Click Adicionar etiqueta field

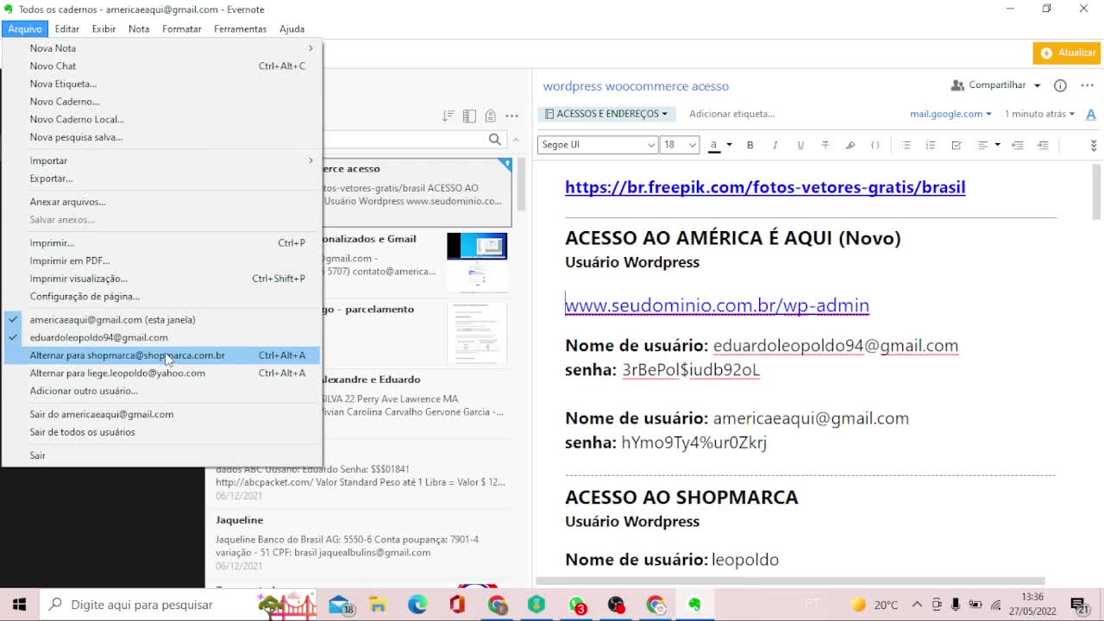(x=731, y=114)
